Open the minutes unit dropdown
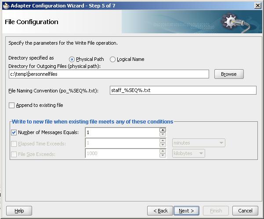The image size is (264, 219). tap(199, 143)
